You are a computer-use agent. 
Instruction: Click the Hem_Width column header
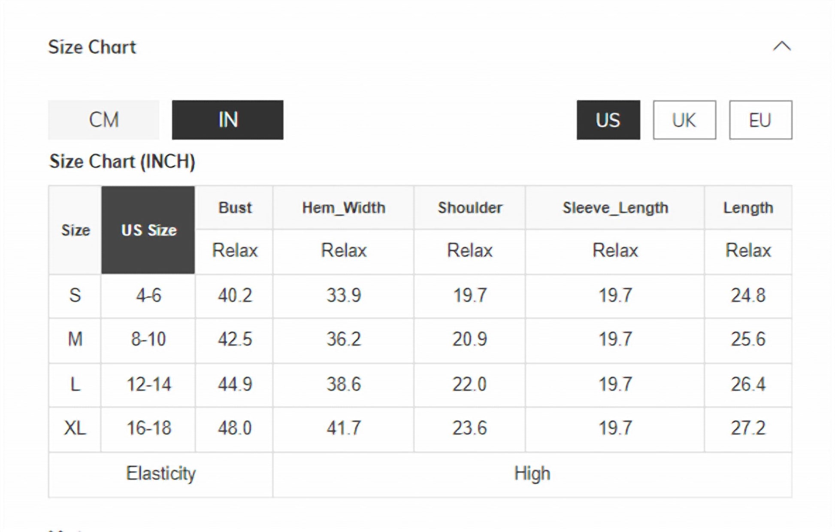(343, 208)
